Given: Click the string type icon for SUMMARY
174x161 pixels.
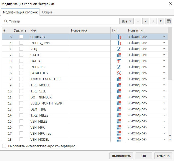Looking at the screenshot, I should (x=119, y=37).
